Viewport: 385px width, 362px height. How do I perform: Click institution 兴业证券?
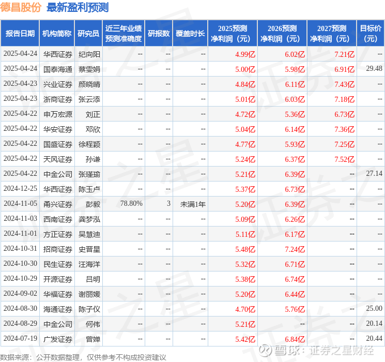[x=58, y=84]
